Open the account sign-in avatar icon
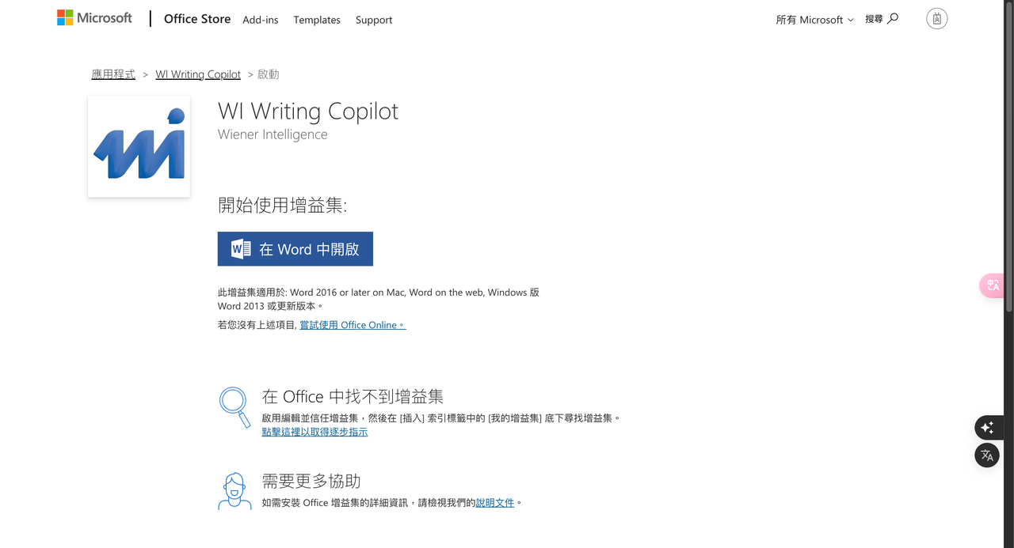This screenshot has height=548, width=1014. [937, 19]
